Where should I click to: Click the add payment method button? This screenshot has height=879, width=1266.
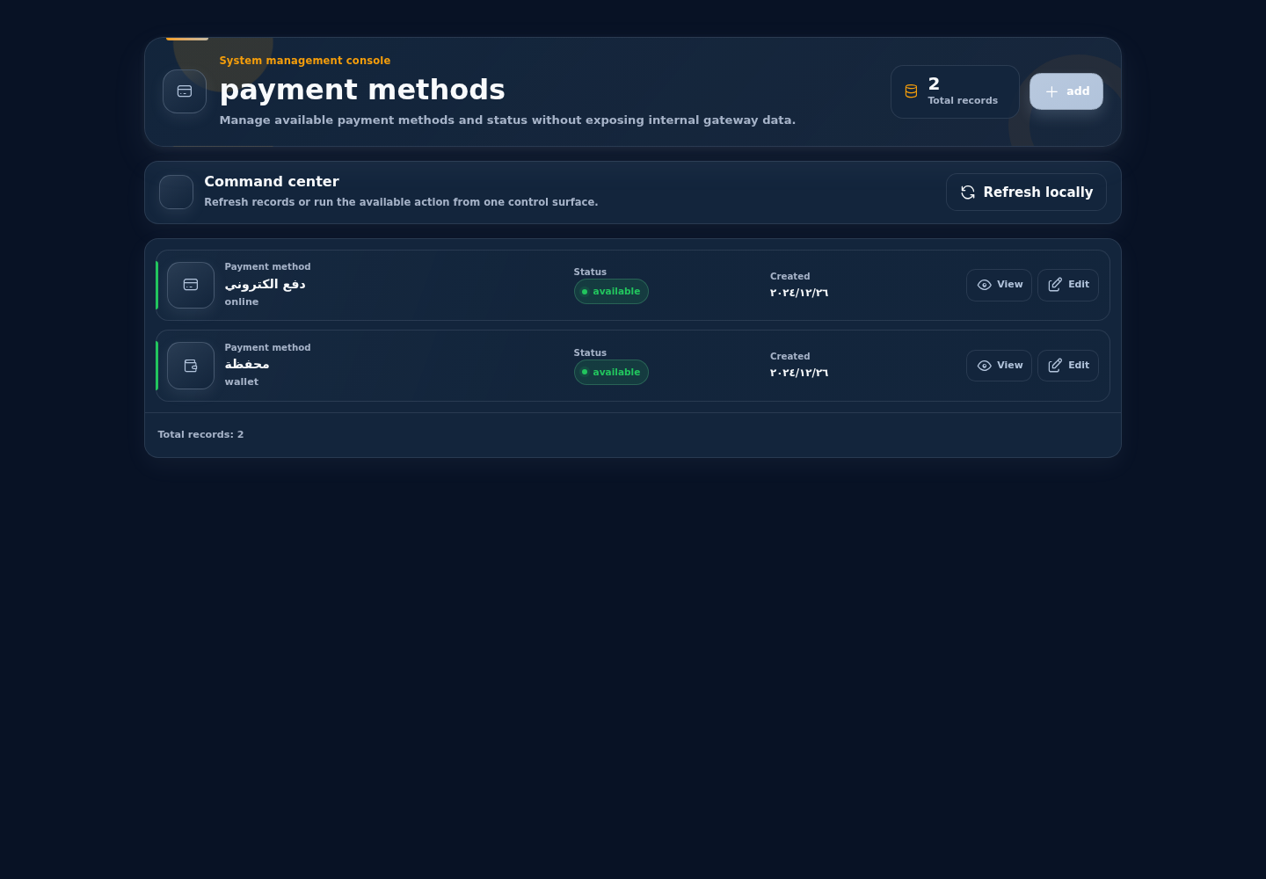point(1066,91)
